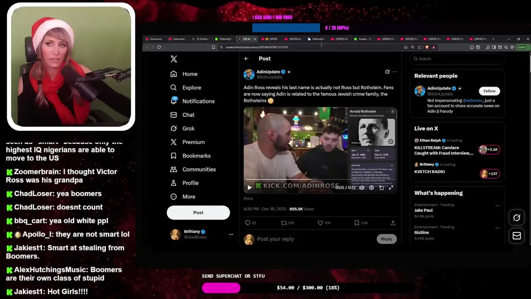Image resolution: width=531 pixels, height=299 pixels.
Task: Click the 855.5K Views count
Action: tap(302, 209)
